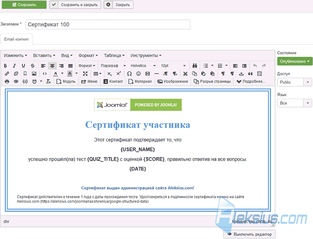Clear formatting
This screenshot has height=239, width=313.
pyautogui.click(x=48, y=81)
